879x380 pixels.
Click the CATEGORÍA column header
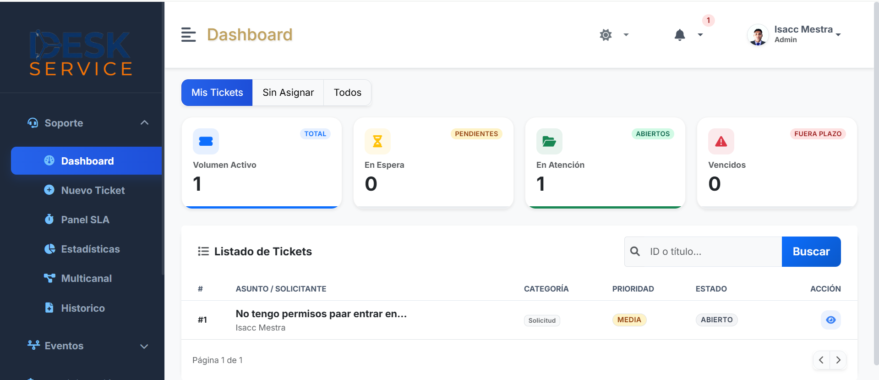tap(546, 289)
